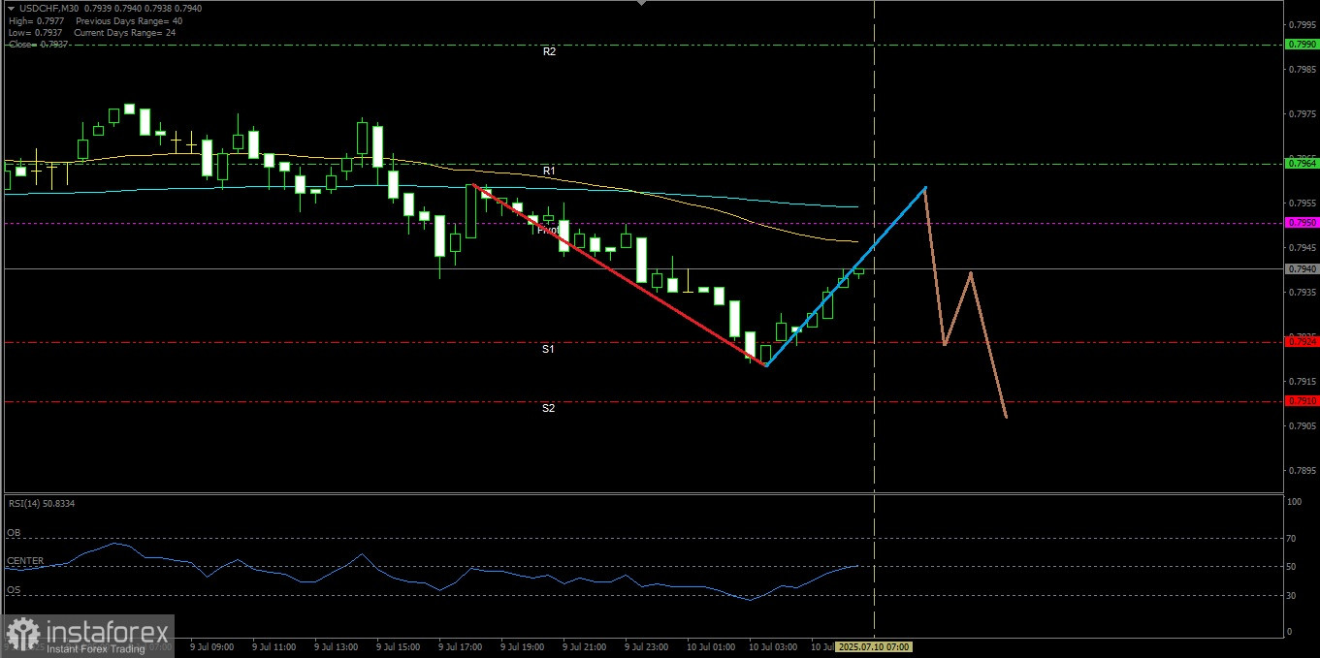Screen dimensions: 1320x658
Task: Click the '10 Jul 01:00' time axis label
Action: pyautogui.click(x=712, y=646)
